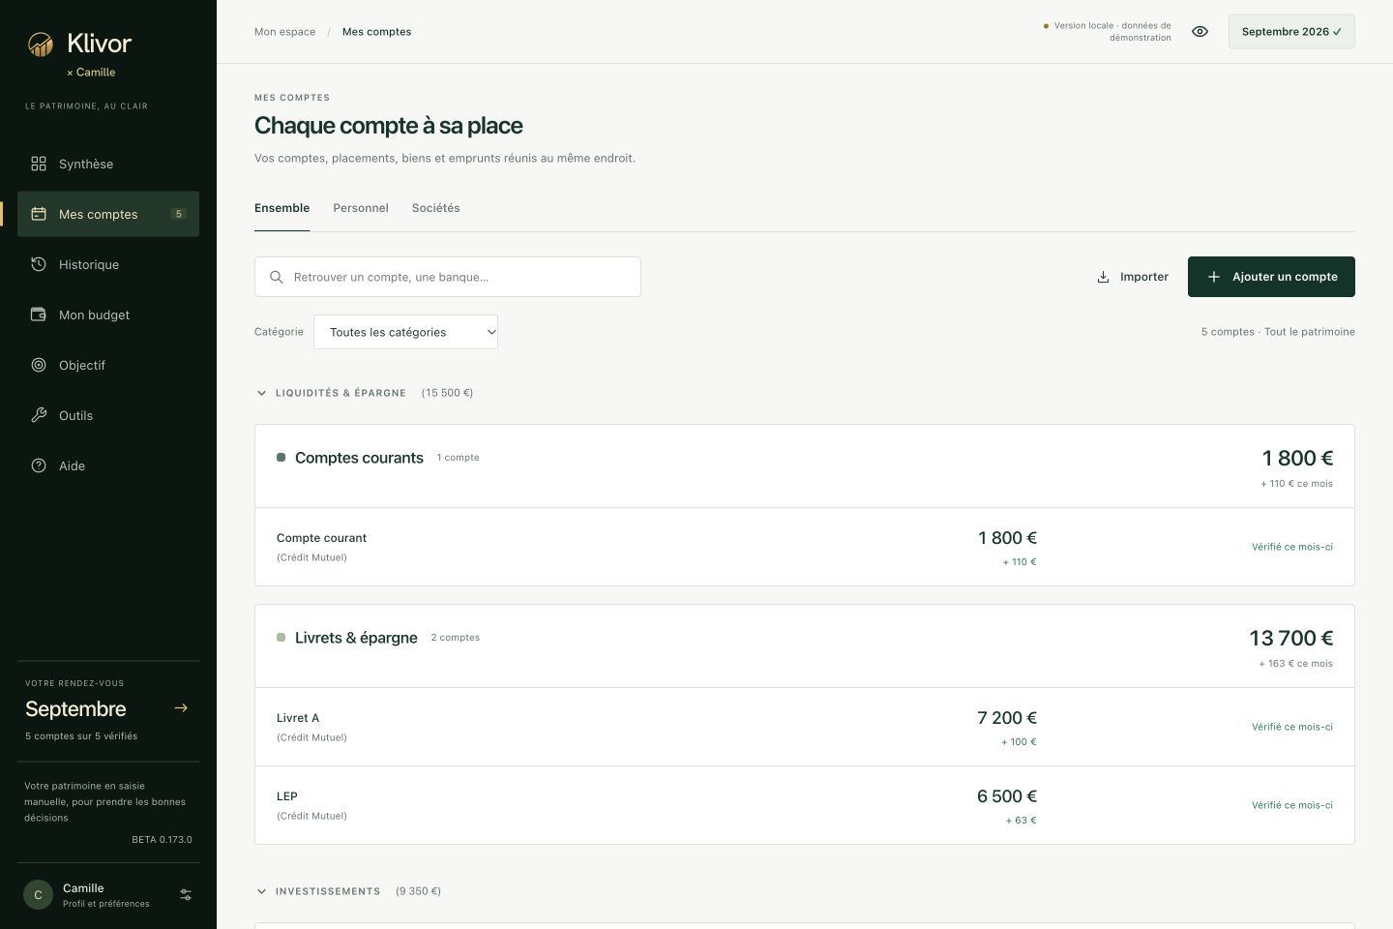Click the Mon budget wallet icon

(x=39, y=315)
